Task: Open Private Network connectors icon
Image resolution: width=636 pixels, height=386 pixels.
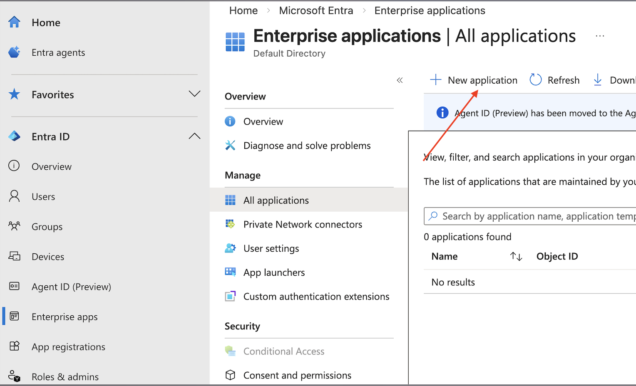Action: [230, 224]
